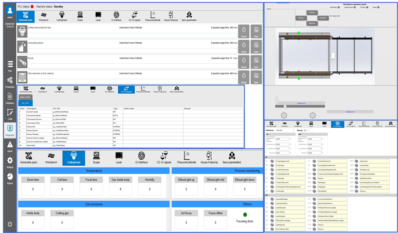Save the Lubricating grease usage entry
Screen dimensions: 398x233
coord(256,47)
